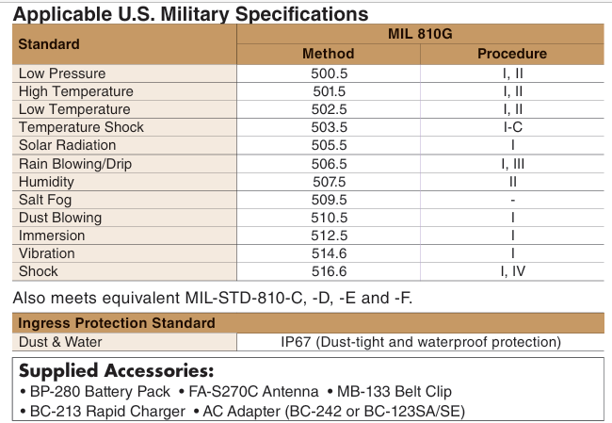The width and height of the screenshot is (612, 423).
Task: Click the 'Salt Fog' row label
Action: 45,199
